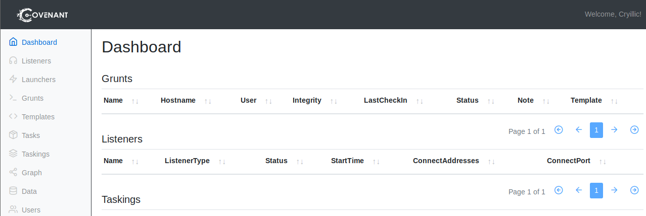Click the Data database icon
This screenshot has height=216, width=646.
click(x=14, y=191)
